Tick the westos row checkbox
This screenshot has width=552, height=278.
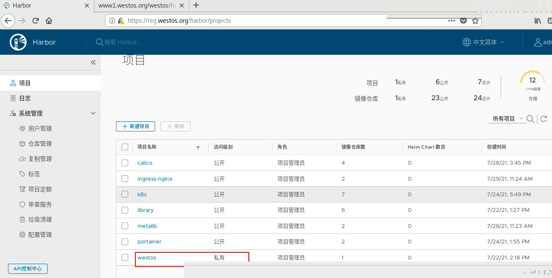pos(125,257)
